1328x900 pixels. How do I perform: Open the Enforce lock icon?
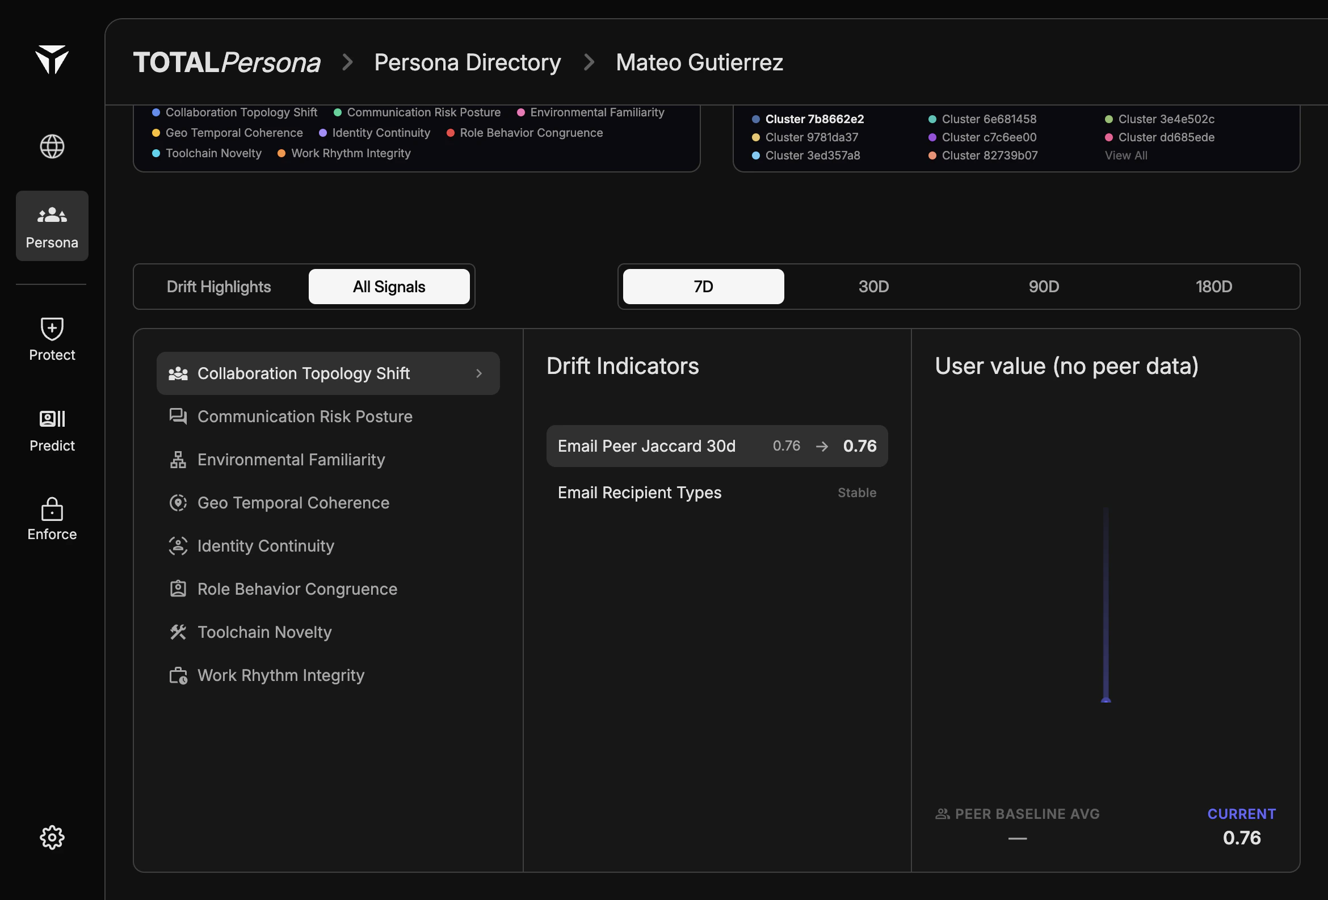point(52,508)
